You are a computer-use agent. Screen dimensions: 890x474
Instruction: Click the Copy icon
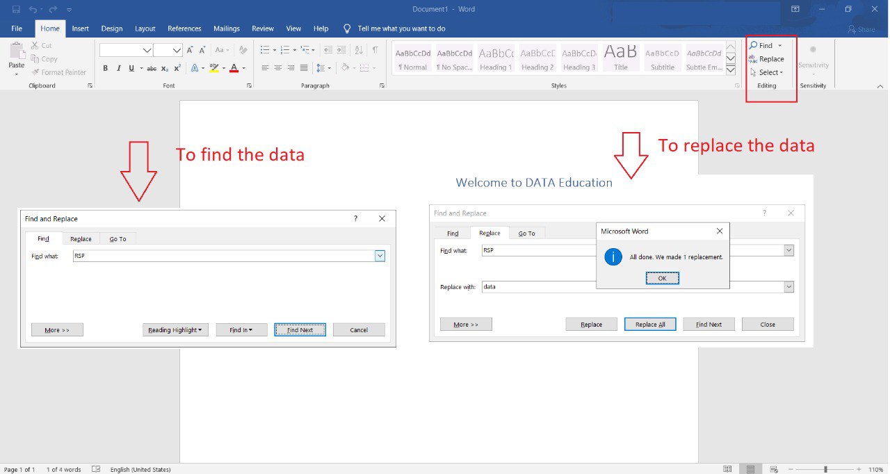coord(35,59)
